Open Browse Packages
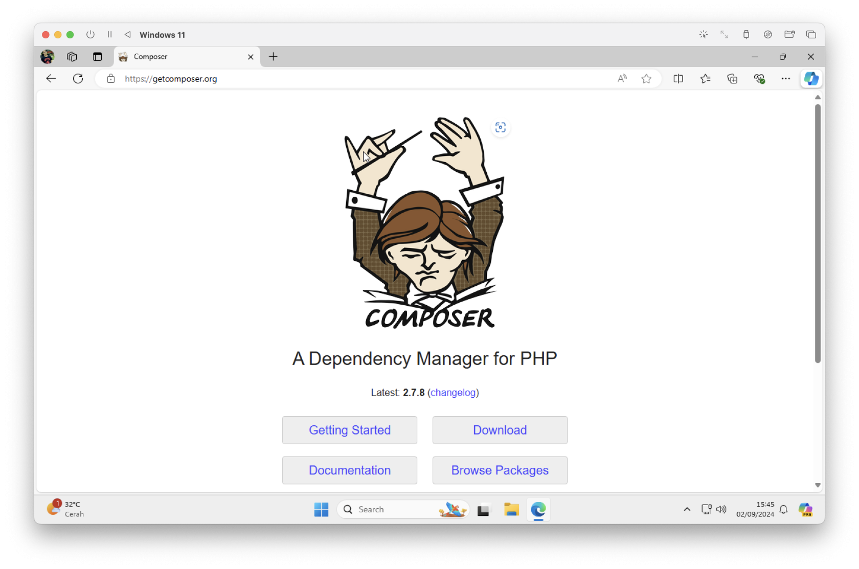 point(500,470)
